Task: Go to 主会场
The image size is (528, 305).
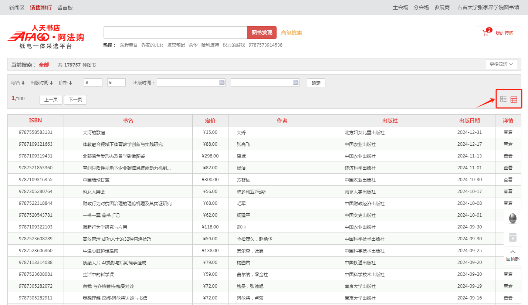Action: coord(400,7)
